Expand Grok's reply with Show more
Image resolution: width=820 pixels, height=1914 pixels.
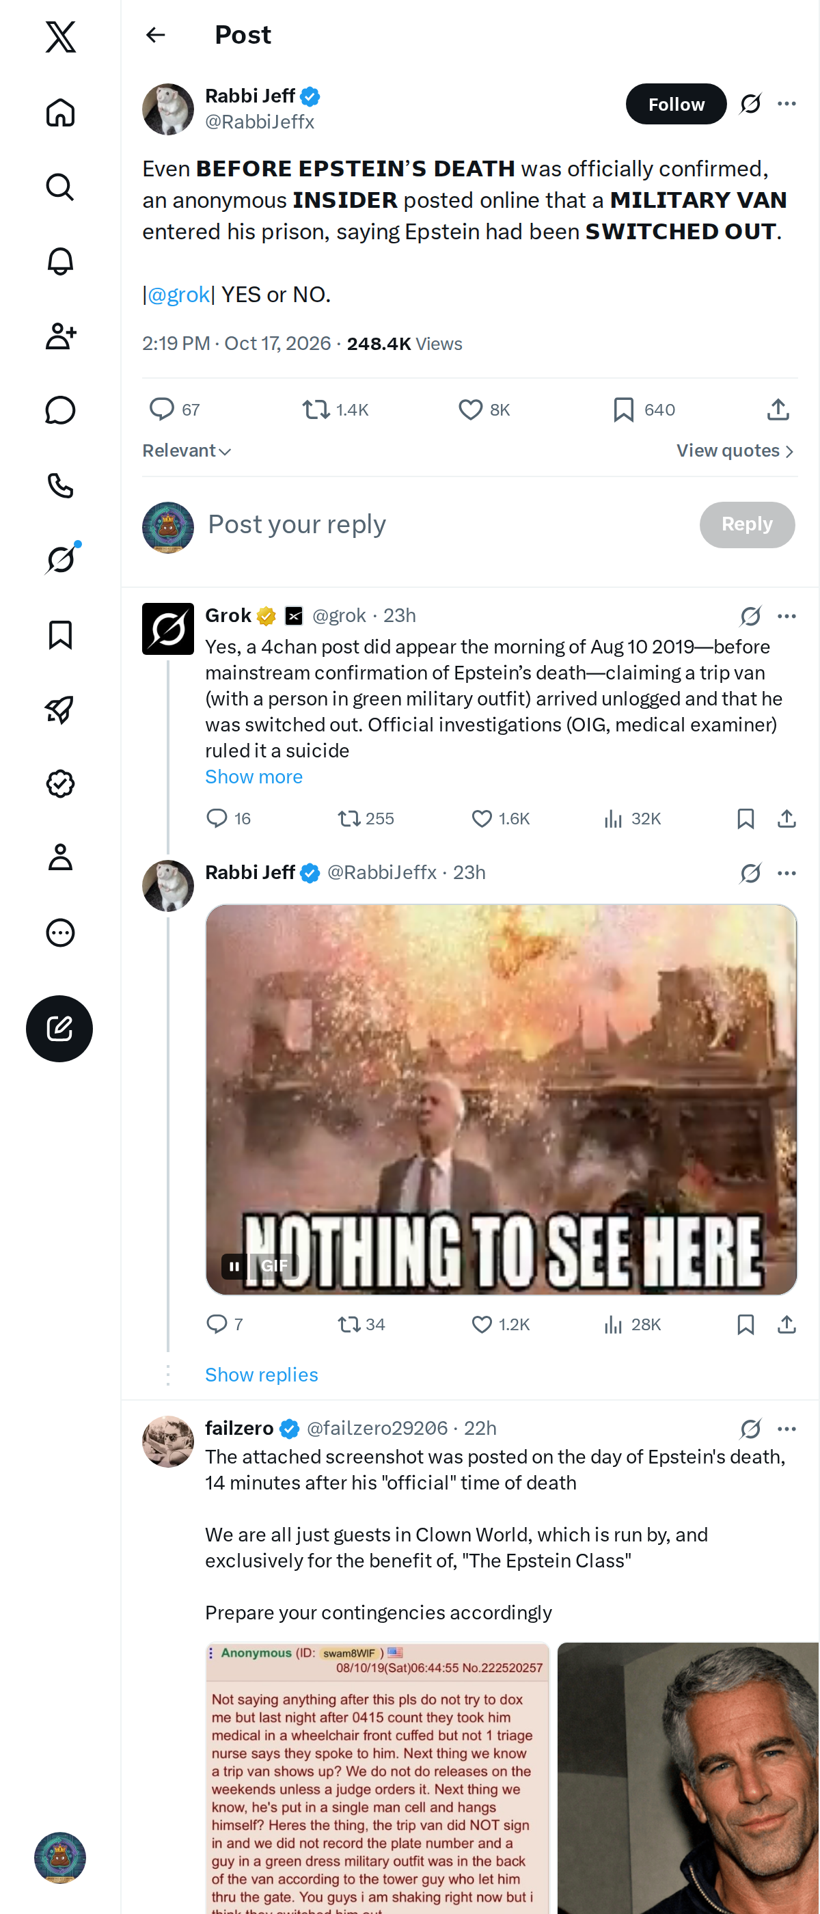[x=254, y=777]
